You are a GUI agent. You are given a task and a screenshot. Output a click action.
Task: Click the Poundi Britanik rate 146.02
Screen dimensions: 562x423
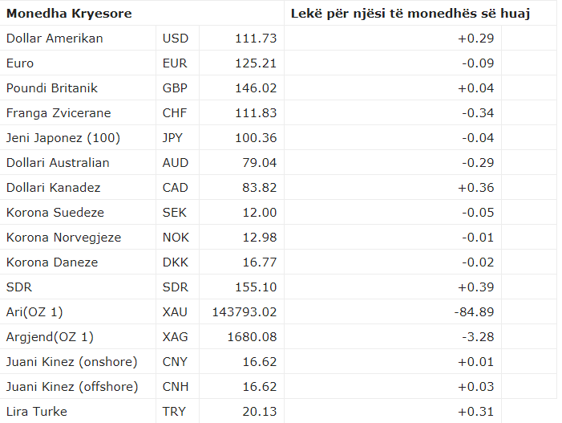coord(256,88)
